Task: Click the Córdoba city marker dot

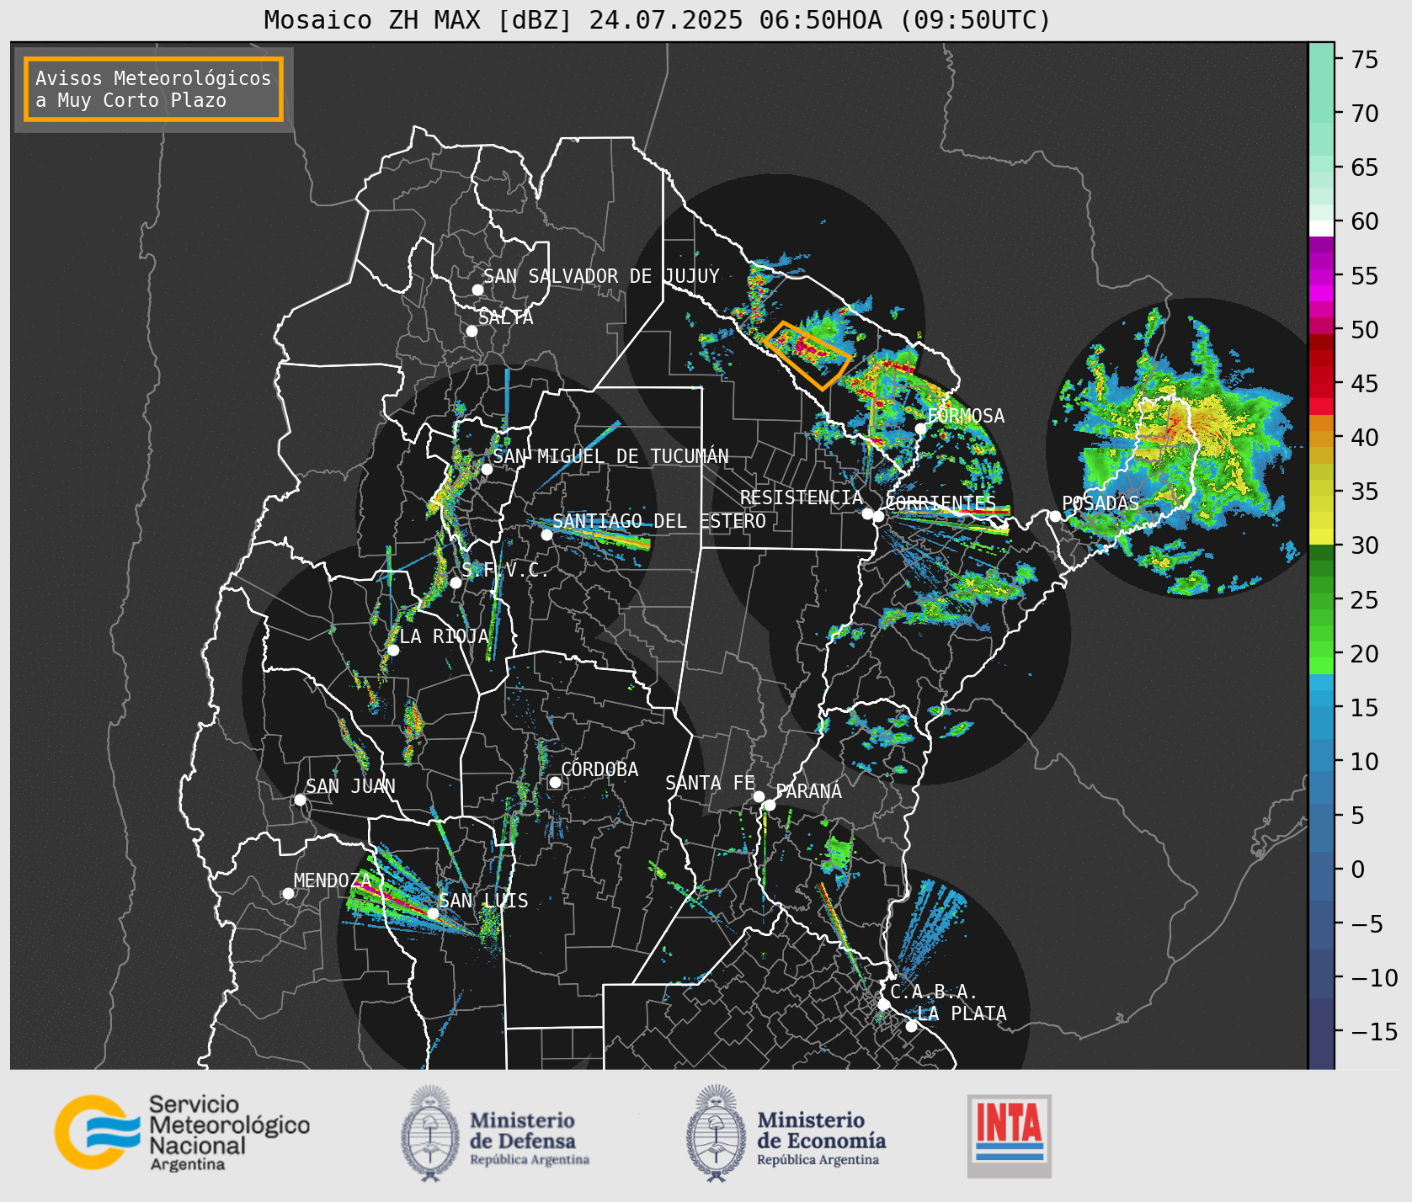Action: pos(555,782)
